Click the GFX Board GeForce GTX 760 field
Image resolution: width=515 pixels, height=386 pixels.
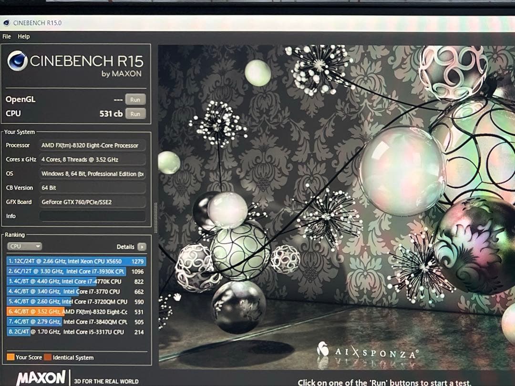click(93, 202)
